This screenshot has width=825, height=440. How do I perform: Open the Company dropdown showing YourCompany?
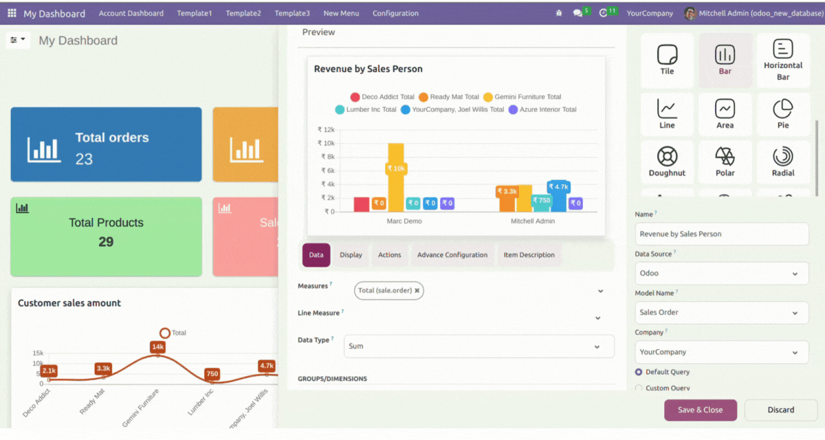click(721, 352)
